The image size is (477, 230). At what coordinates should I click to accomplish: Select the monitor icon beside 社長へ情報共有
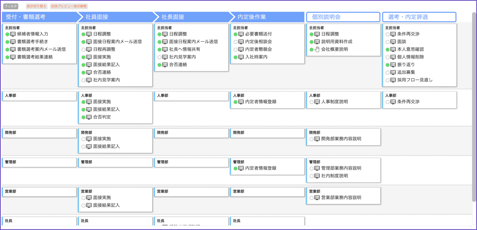click(x=165, y=50)
